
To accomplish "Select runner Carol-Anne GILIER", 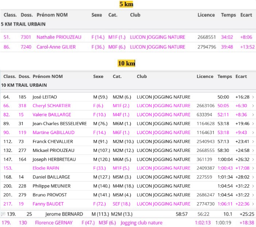I will 56,47.
